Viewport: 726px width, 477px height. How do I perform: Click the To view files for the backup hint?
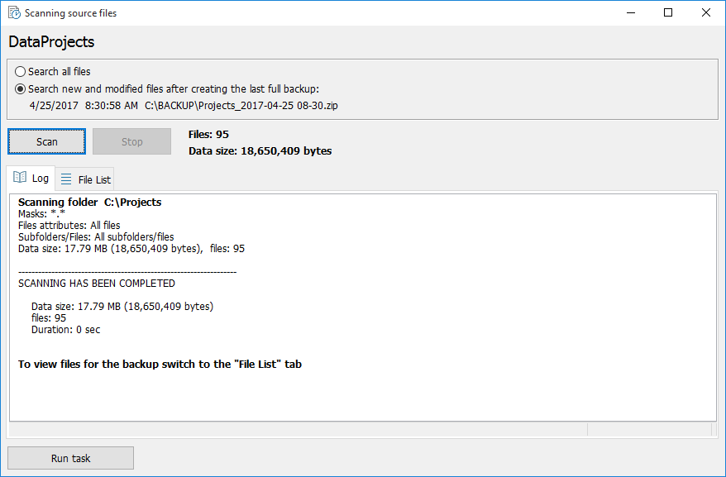coord(160,365)
